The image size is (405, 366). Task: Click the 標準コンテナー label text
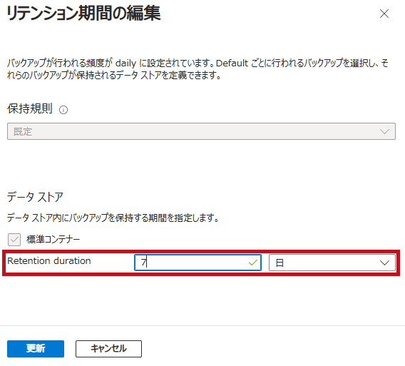[x=53, y=239]
